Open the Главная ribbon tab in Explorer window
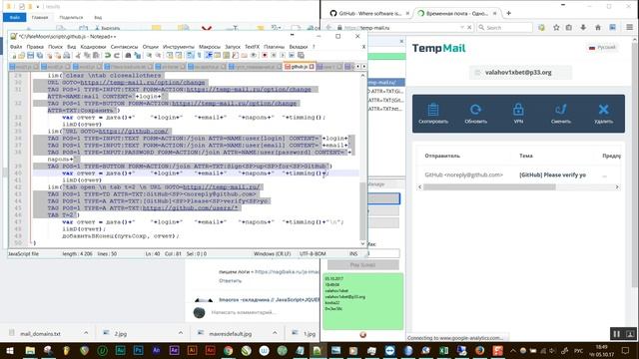Screen dimensions: 639x359 point(40,18)
